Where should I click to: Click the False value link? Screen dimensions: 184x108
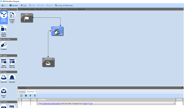click(85, 103)
